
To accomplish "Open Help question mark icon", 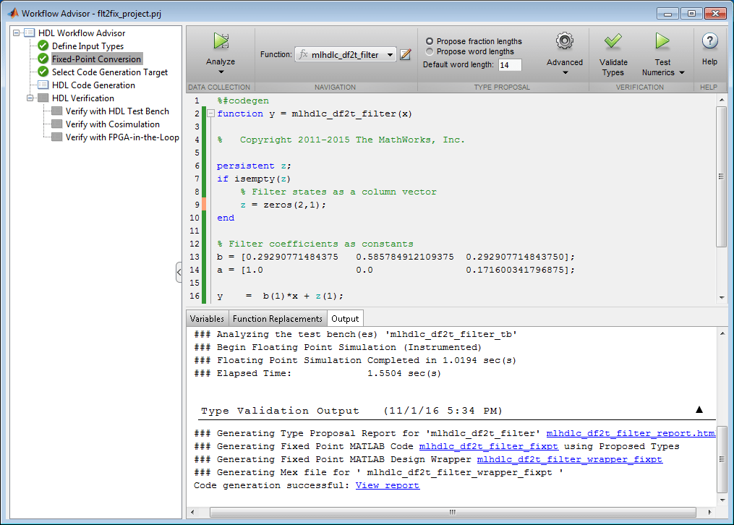I will pyautogui.click(x=709, y=42).
